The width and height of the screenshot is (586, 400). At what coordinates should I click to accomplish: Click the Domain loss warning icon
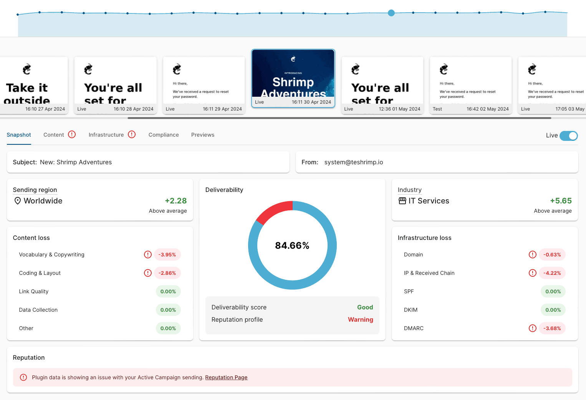(x=533, y=255)
